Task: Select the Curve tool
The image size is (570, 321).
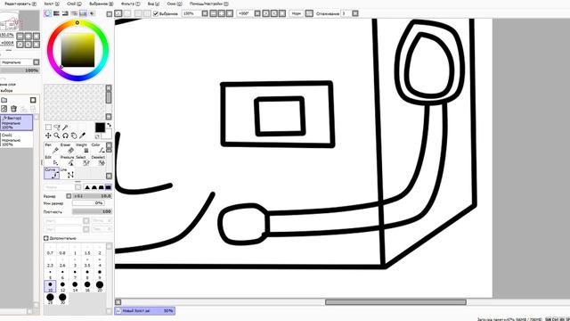Action: 52,173
